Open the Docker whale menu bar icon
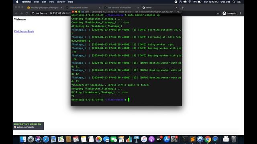The image size is (257, 144). pos(185,2)
